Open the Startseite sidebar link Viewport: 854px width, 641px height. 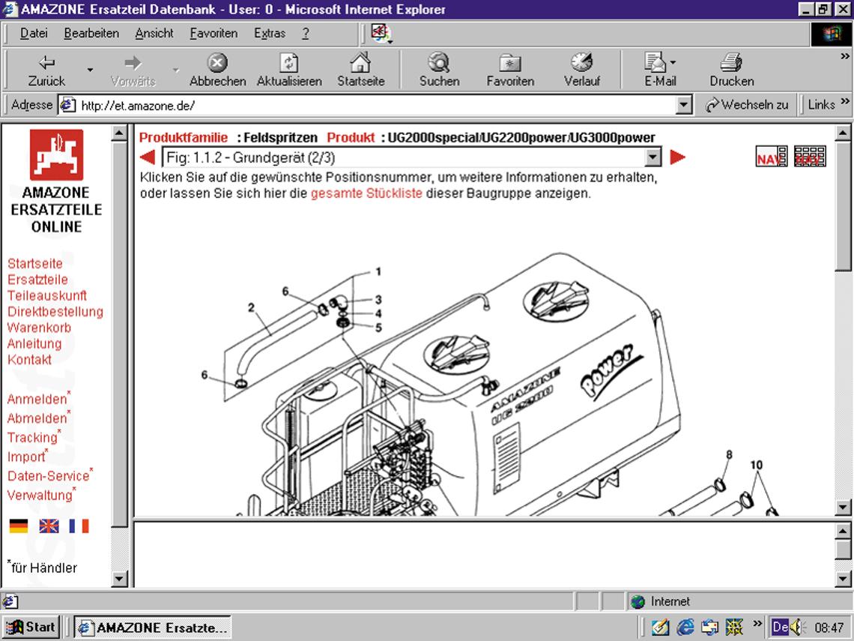(35, 264)
